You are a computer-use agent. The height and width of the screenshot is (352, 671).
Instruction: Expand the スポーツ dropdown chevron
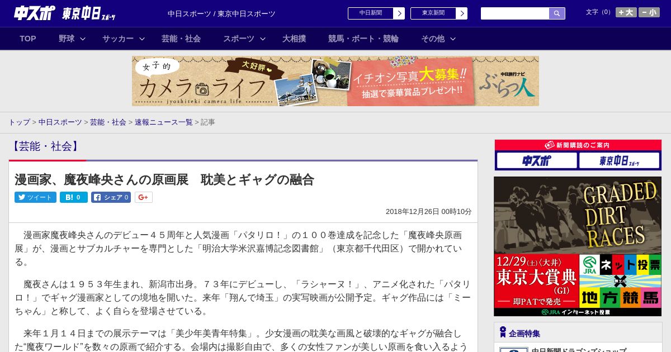click(x=263, y=39)
